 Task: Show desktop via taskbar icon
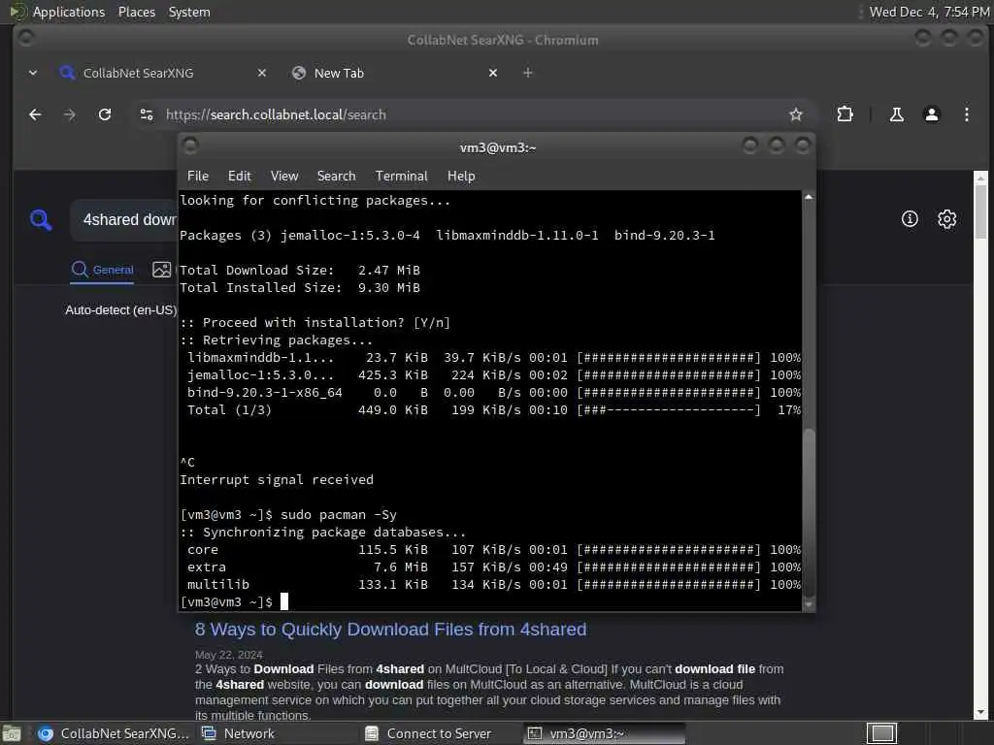click(12, 733)
